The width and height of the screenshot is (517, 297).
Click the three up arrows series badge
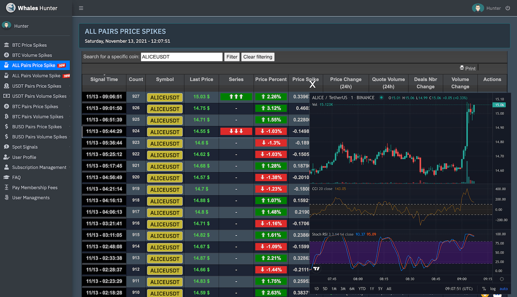click(x=236, y=97)
